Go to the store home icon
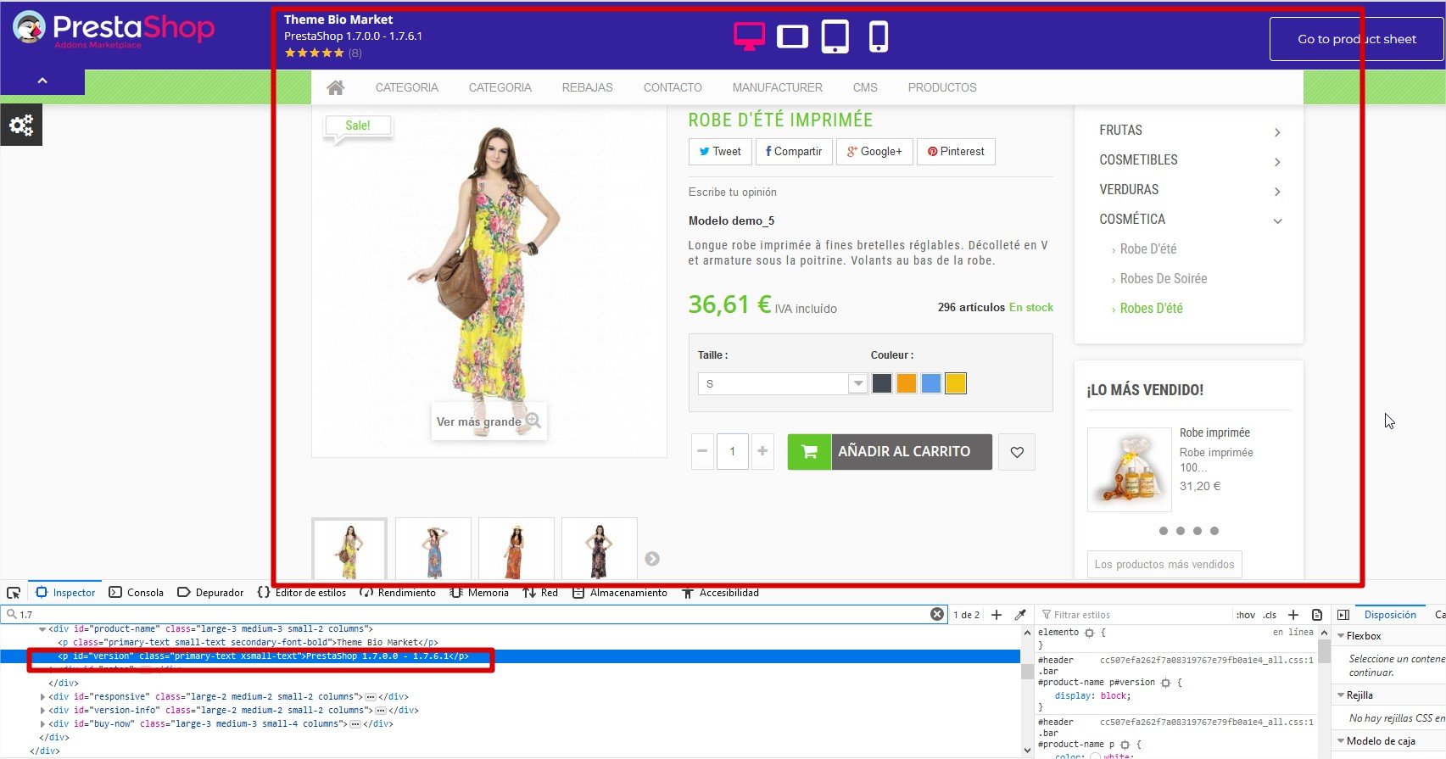 click(x=336, y=87)
